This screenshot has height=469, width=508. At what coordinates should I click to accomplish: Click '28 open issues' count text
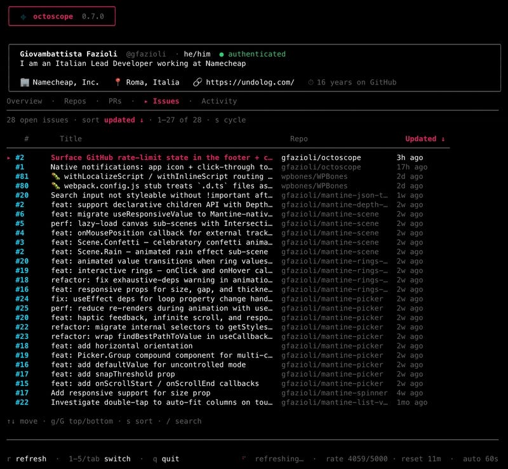(x=37, y=120)
